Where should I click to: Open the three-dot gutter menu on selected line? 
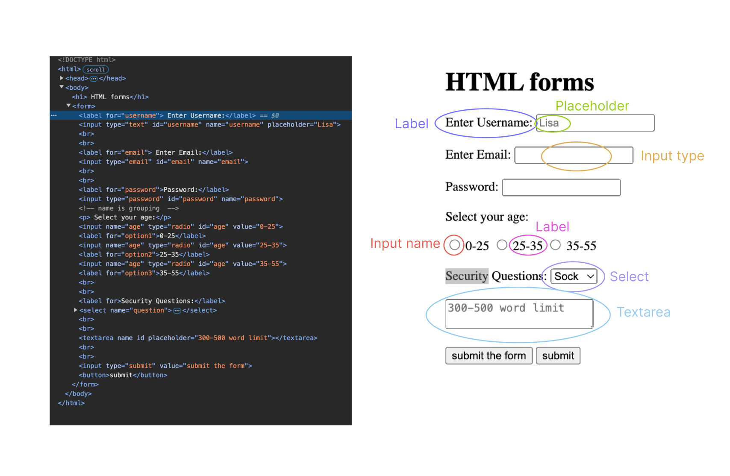54,115
